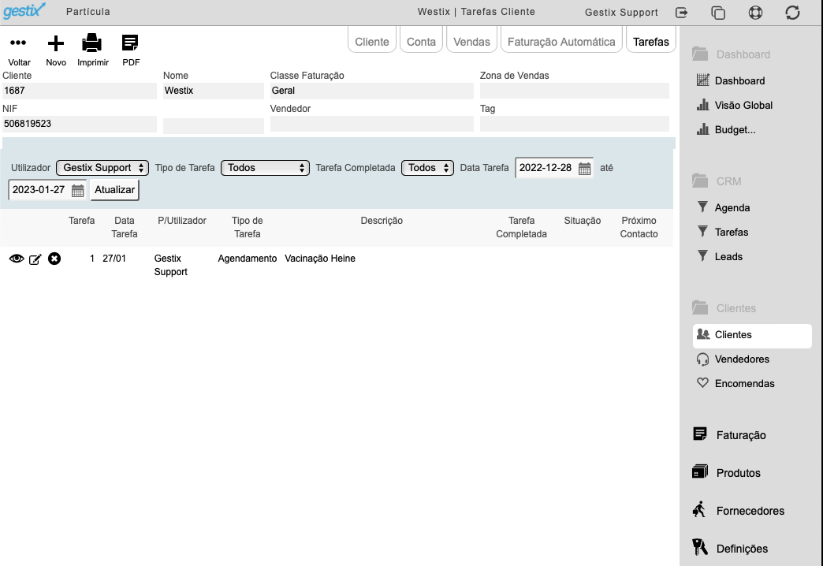Click the refresh icon in header
Image resolution: width=823 pixels, height=566 pixels.
click(x=792, y=13)
